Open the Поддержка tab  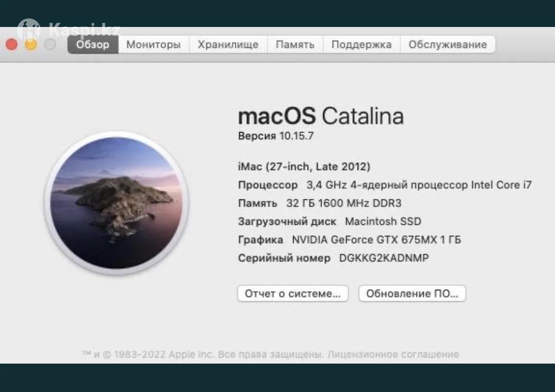(361, 45)
